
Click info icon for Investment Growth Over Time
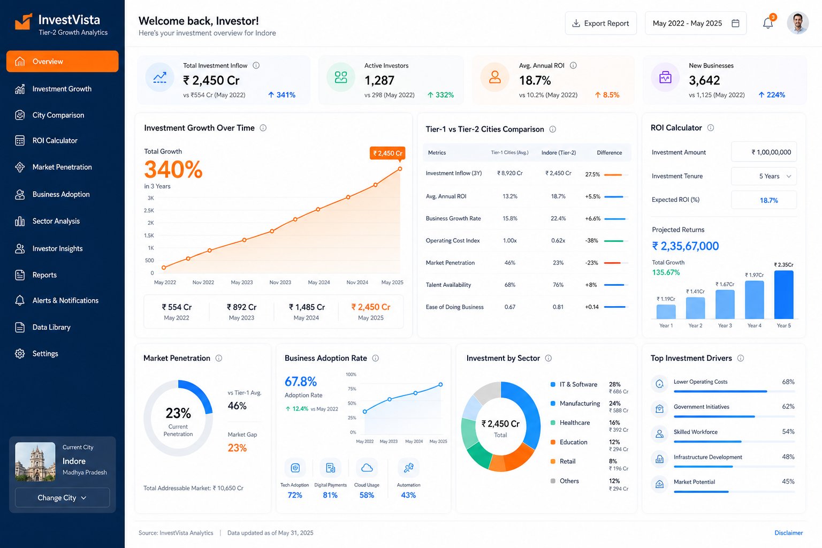click(x=263, y=128)
